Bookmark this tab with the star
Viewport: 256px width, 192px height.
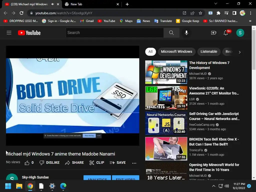tap(200, 13)
